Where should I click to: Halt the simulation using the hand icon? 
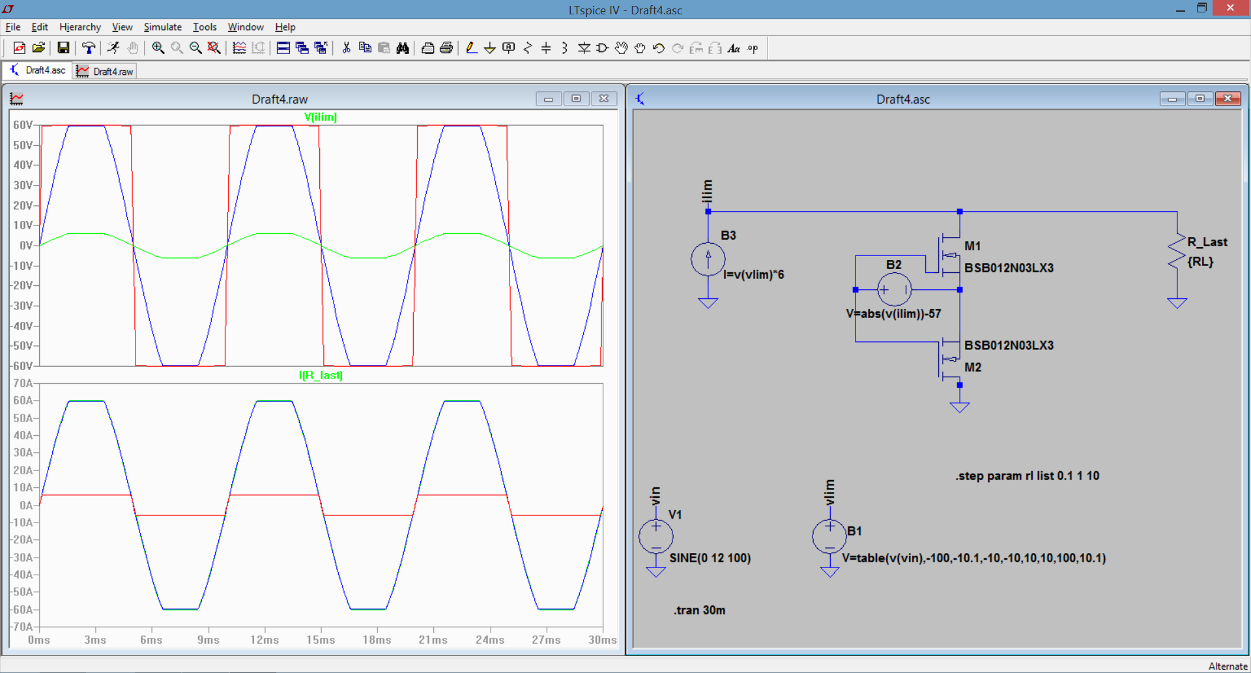pyautogui.click(x=133, y=48)
